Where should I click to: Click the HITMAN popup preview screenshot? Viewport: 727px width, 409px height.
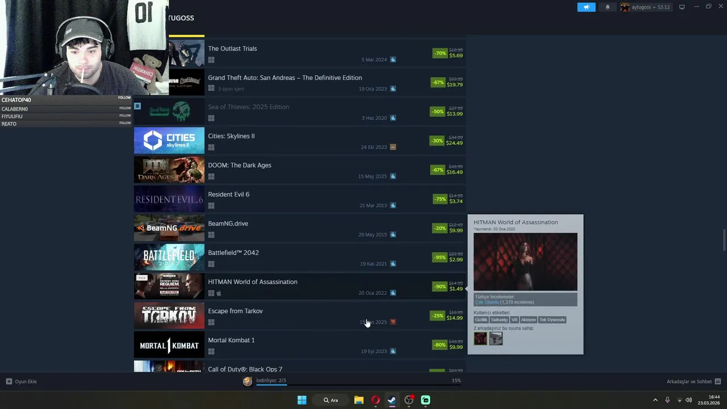525,262
